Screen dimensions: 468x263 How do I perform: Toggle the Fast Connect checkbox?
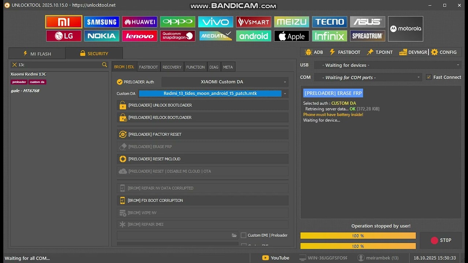429,77
